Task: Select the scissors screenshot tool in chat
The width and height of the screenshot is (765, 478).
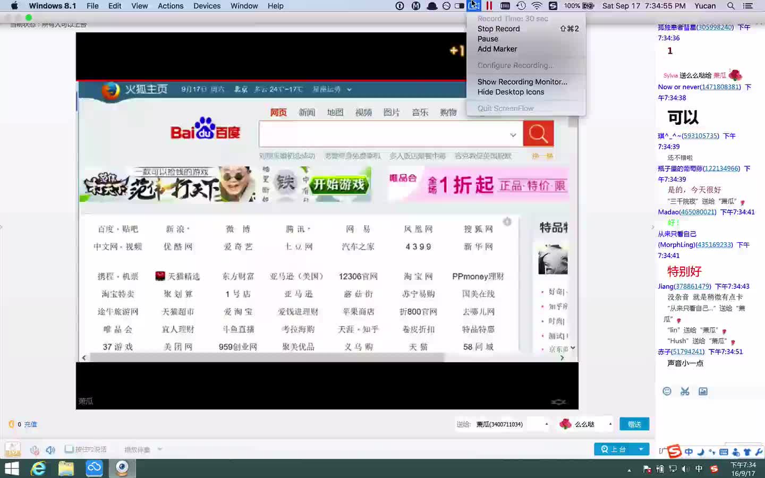Action: [x=685, y=391]
